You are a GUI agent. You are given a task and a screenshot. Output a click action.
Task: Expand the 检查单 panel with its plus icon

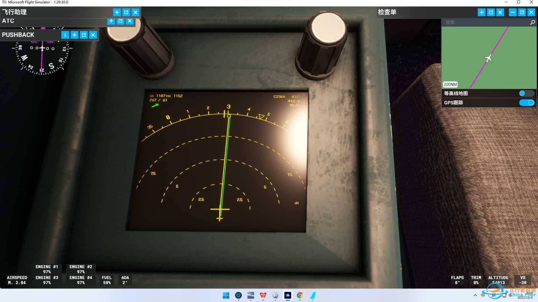pos(482,12)
